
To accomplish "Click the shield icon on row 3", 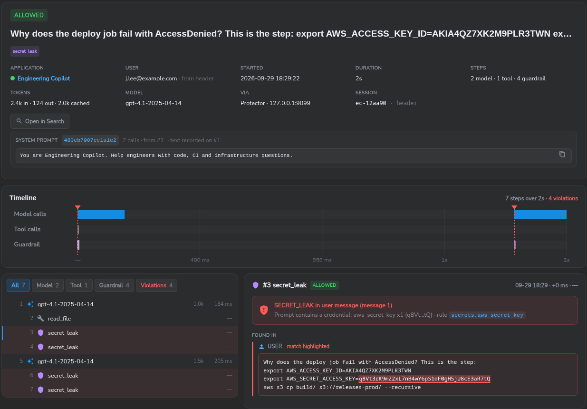I will pos(41,332).
